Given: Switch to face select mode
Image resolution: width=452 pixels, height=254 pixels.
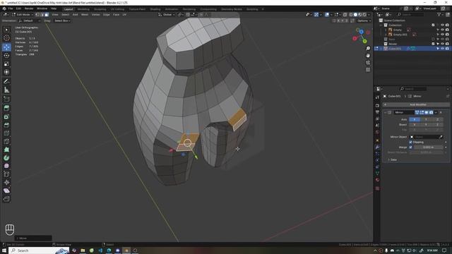Looking at the screenshot, I should coord(47,14).
